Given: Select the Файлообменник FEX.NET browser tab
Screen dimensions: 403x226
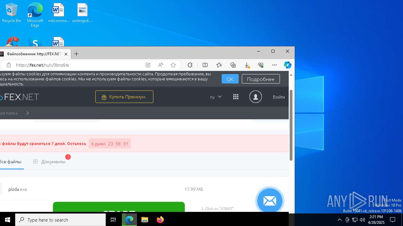Looking at the screenshot, I should coord(34,54).
